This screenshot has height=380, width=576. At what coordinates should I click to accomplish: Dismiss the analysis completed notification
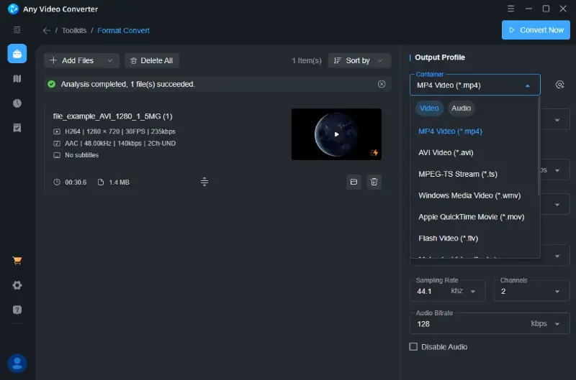[x=382, y=84]
